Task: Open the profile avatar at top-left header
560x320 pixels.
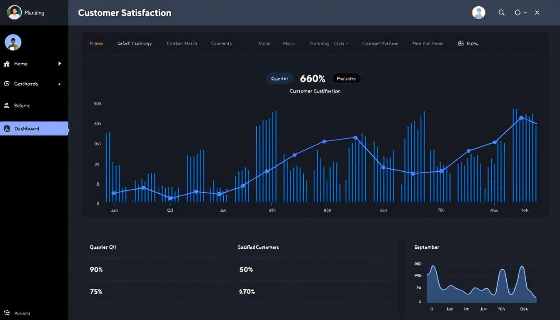Action: [x=14, y=12]
